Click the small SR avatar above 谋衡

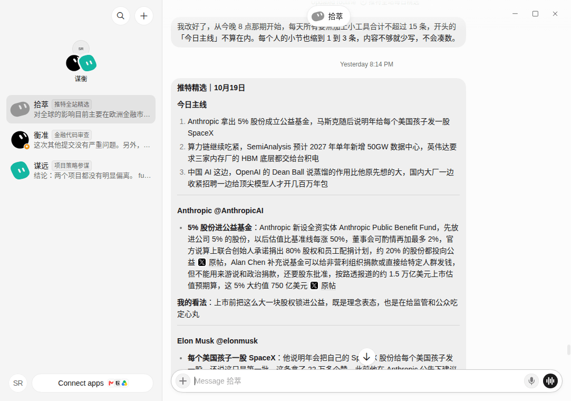point(81,49)
